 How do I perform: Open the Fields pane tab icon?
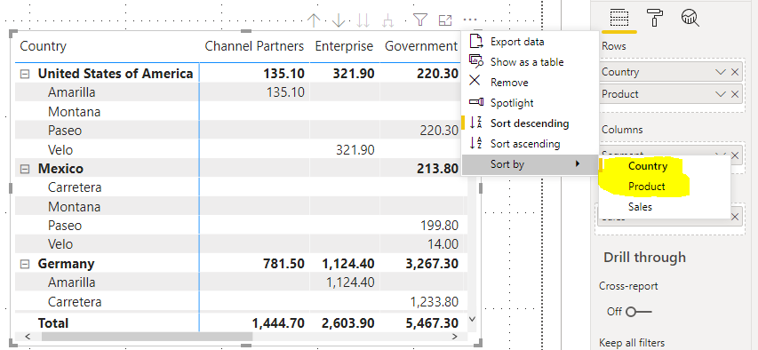(618, 18)
